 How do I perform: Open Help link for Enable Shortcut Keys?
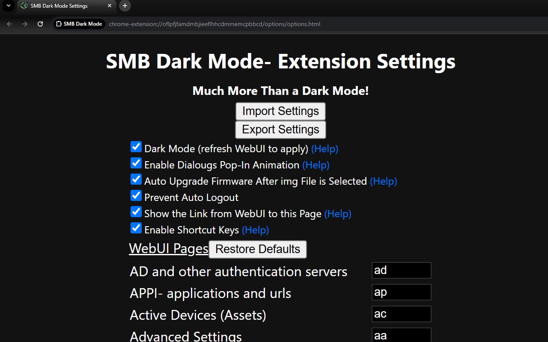(x=255, y=230)
